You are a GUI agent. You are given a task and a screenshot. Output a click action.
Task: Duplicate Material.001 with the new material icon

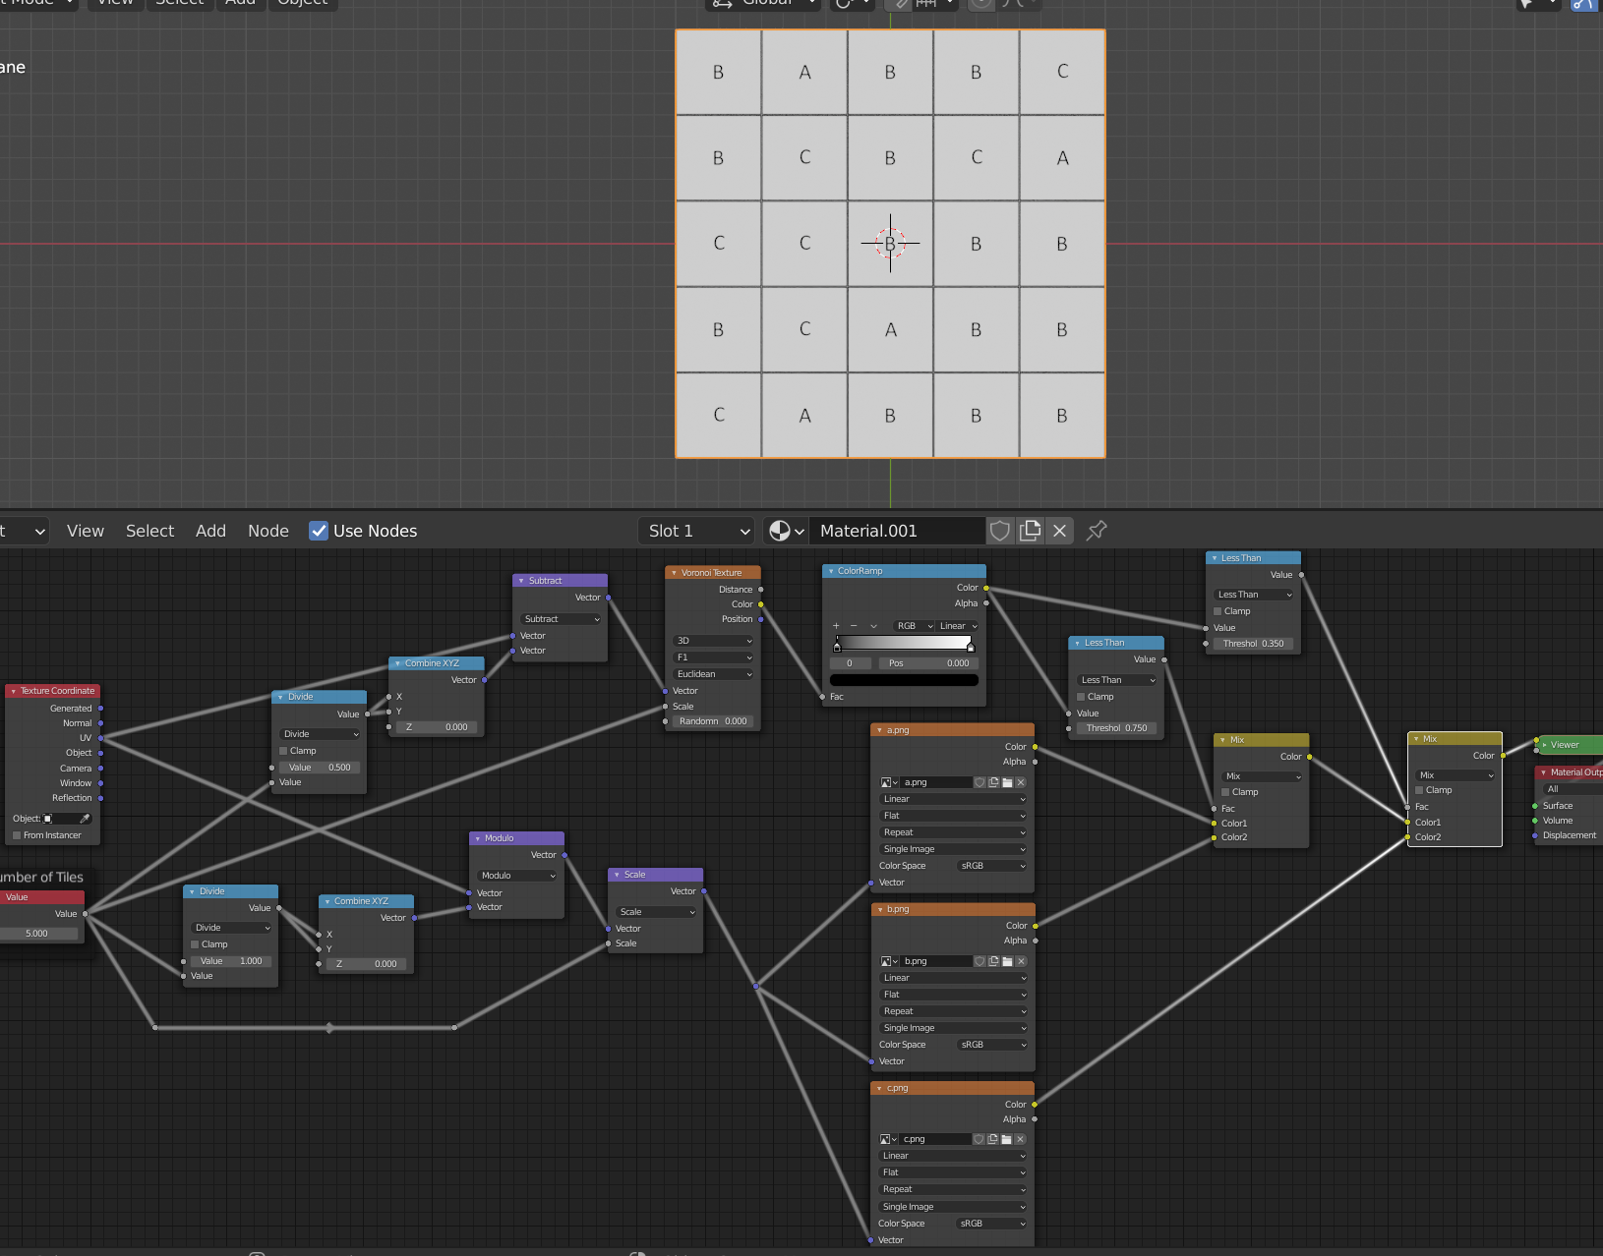point(1030,531)
